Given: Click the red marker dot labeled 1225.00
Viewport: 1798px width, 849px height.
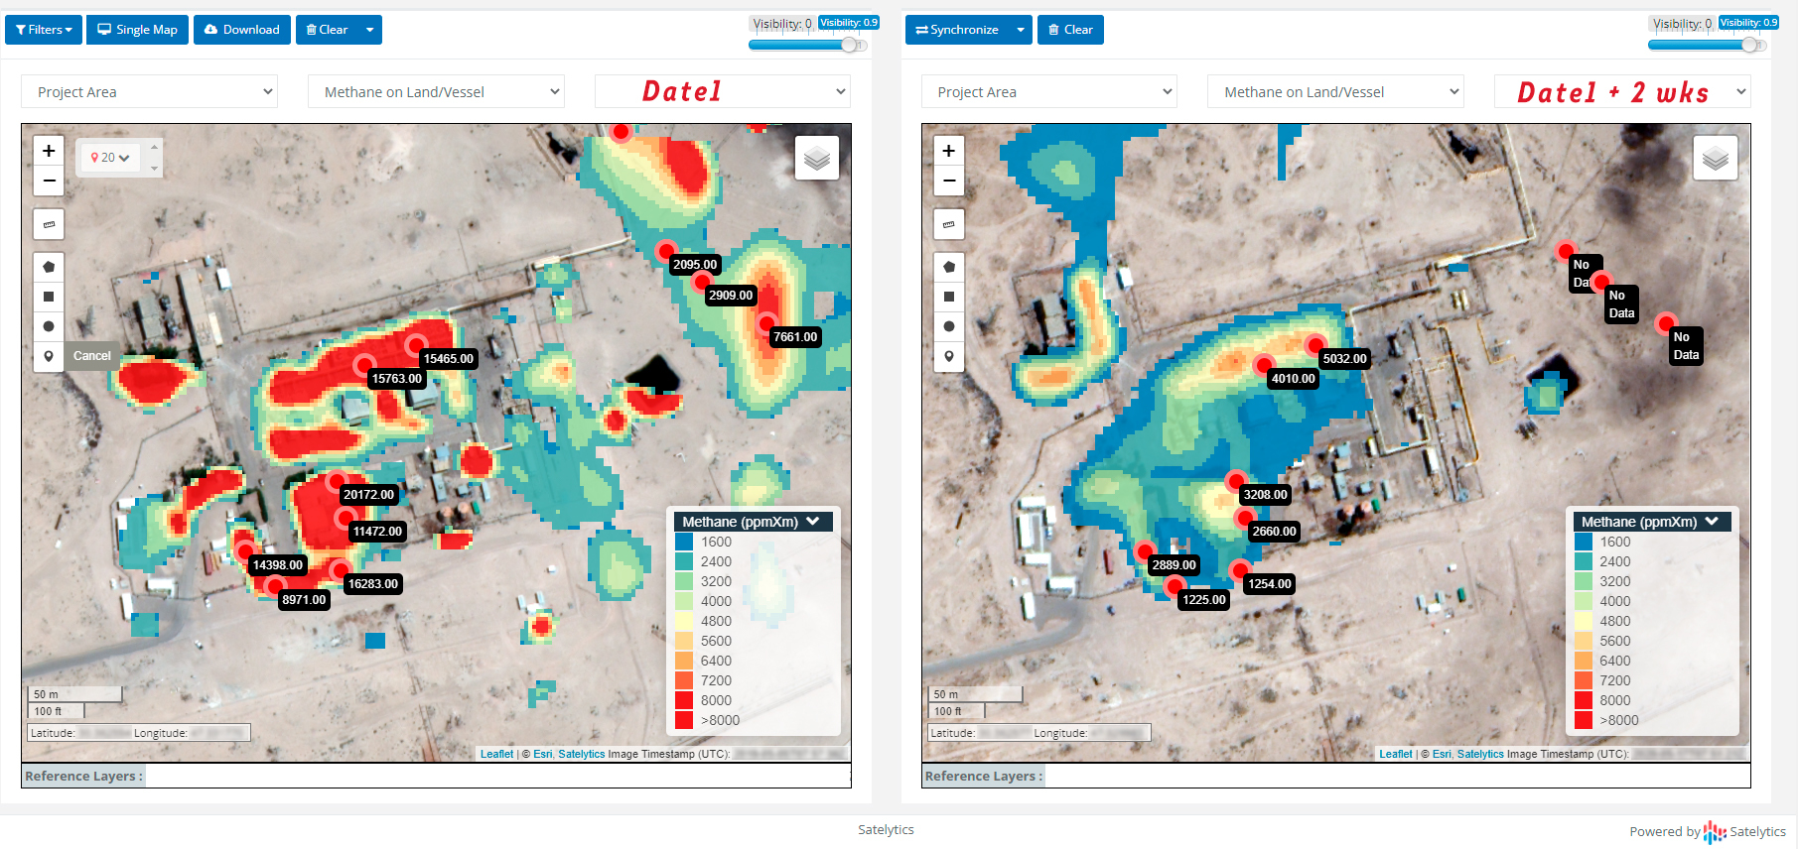Looking at the screenshot, I should coord(1176,586).
